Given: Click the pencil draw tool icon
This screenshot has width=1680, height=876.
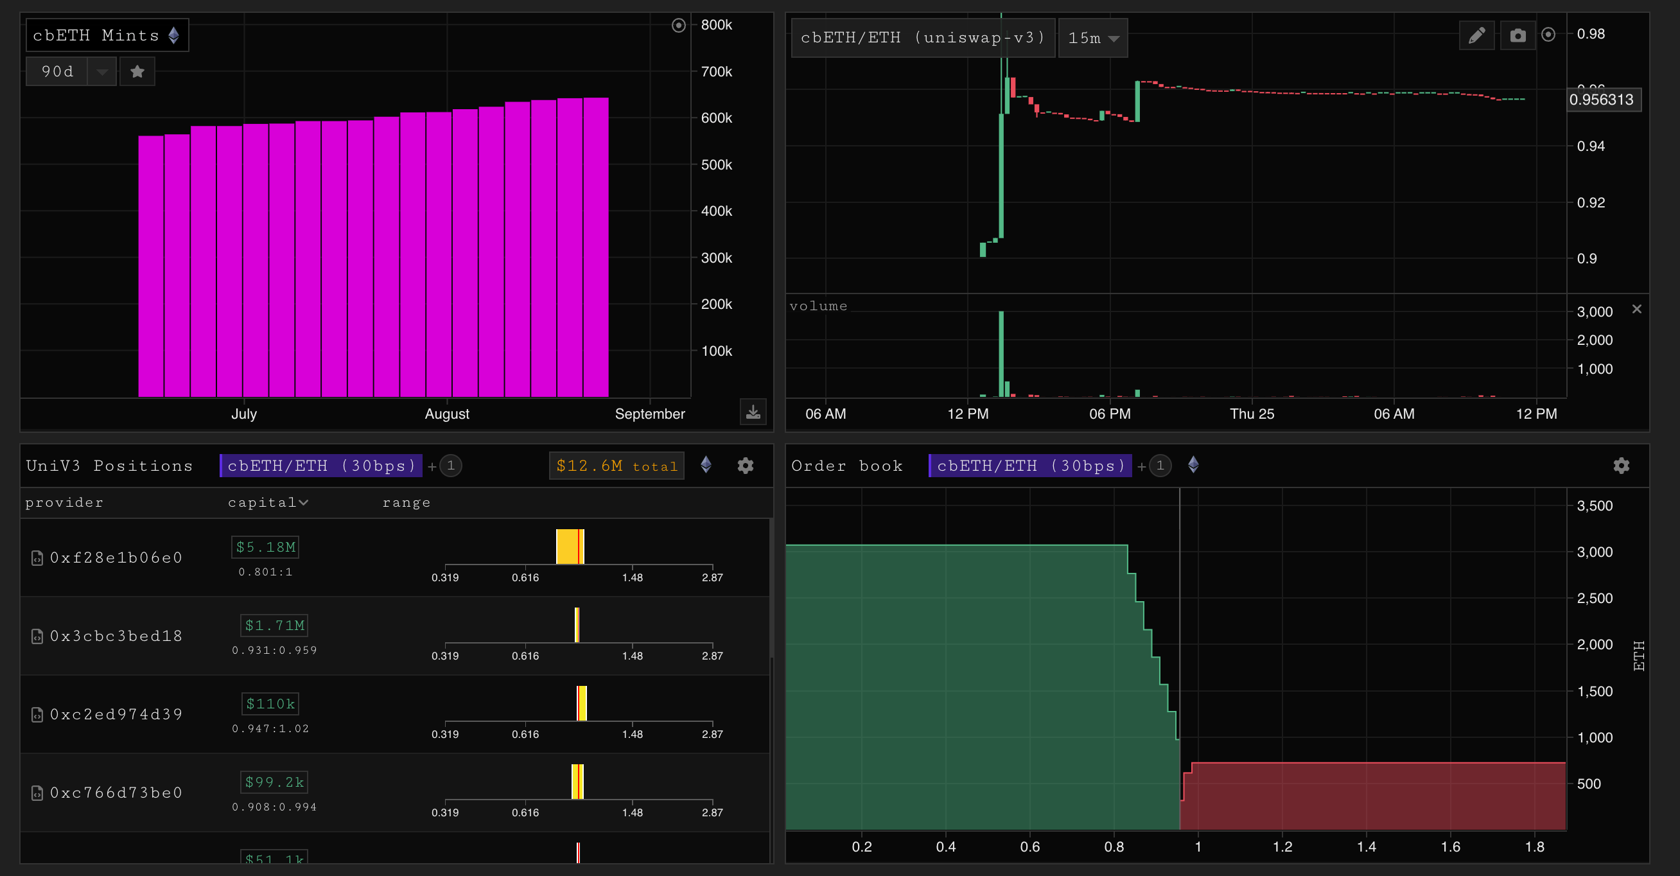Looking at the screenshot, I should pos(1476,35).
